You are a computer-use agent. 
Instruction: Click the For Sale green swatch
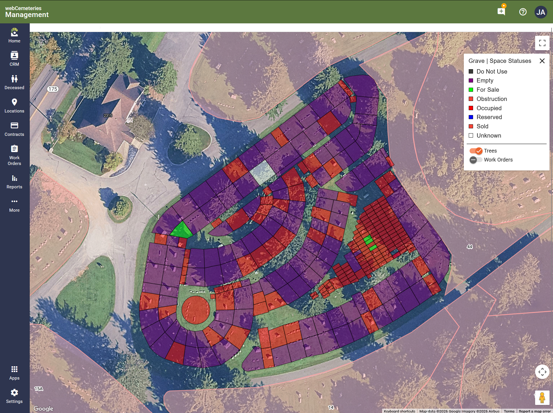(471, 90)
